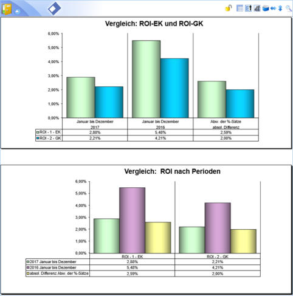The height and width of the screenshot is (296, 293).
Task: Click the title Vergleich: ROI nach Perioden
Action: (x=172, y=171)
